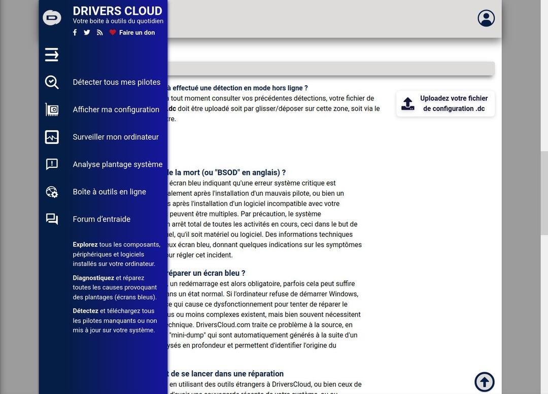
Task: Open the user account icon at top right
Action: point(486,17)
